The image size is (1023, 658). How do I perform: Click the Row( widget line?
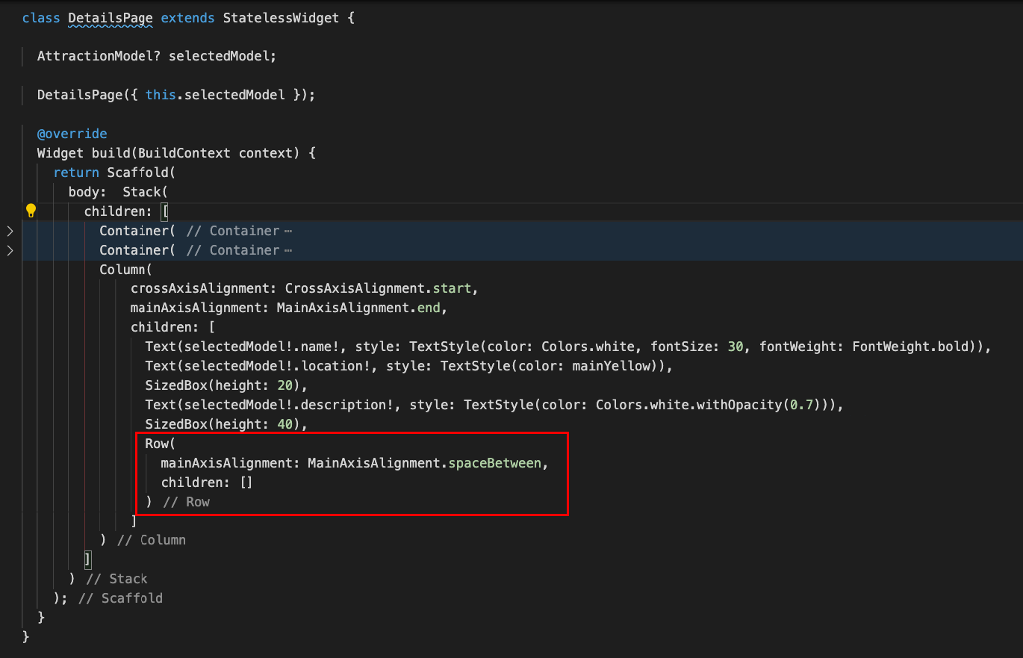(161, 444)
